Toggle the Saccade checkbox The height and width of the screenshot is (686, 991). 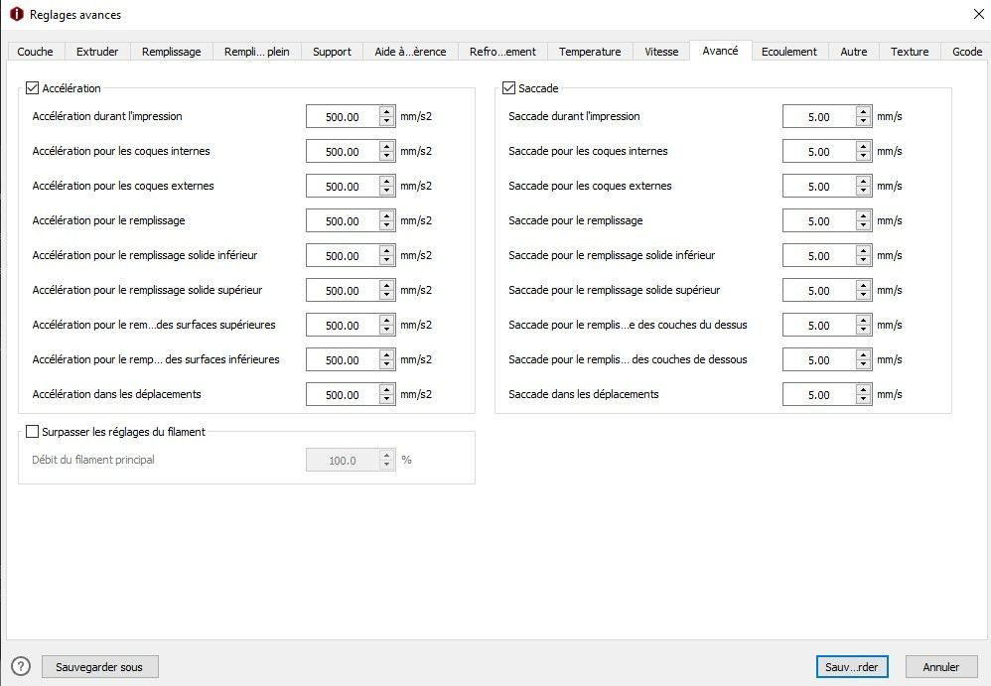(x=508, y=87)
